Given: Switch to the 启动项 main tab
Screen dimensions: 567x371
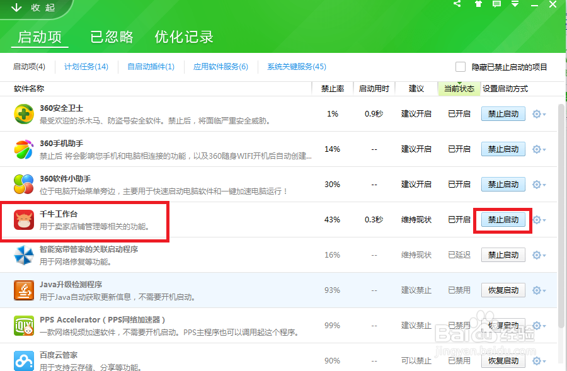Looking at the screenshot, I should click(40, 37).
